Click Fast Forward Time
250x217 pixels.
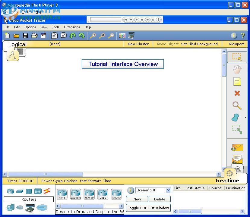tap(96, 181)
